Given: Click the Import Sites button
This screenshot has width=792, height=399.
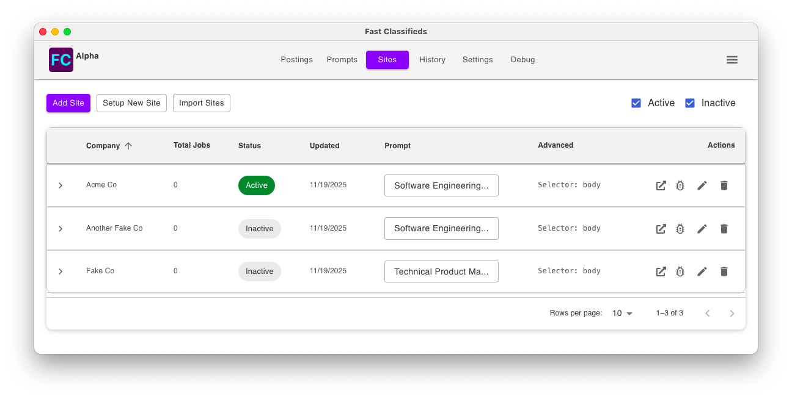Looking at the screenshot, I should (x=202, y=103).
